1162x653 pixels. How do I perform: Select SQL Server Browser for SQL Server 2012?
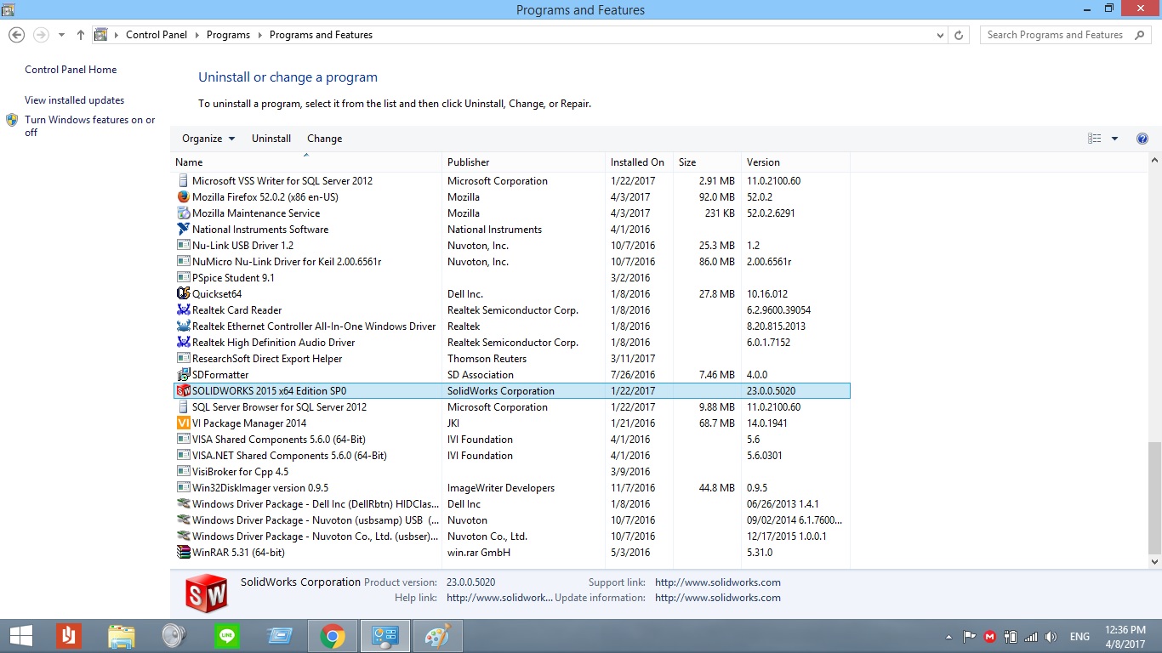click(x=510, y=407)
